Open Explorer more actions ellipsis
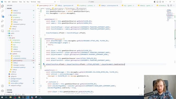 pos(33,5)
